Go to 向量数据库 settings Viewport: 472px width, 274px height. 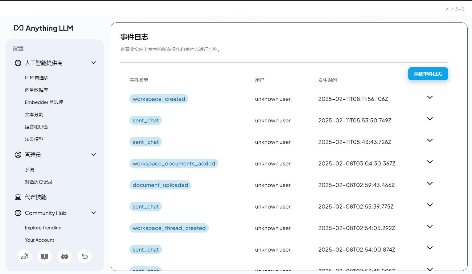click(x=36, y=90)
